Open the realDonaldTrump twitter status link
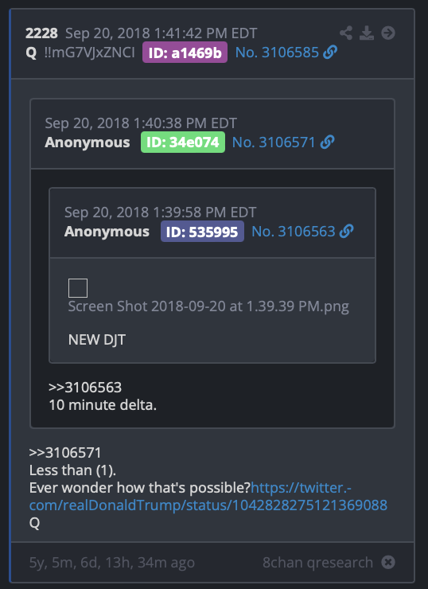The image size is (428, 589). pyautogui.click(x=208, y=496)
